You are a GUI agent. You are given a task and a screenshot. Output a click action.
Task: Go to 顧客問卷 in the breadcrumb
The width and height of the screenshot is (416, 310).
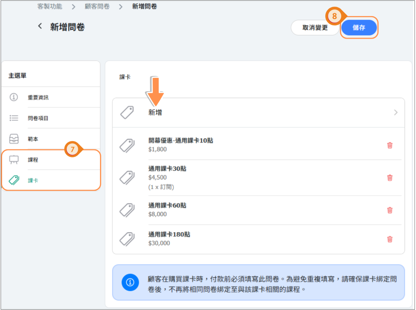tap(97, 6)
